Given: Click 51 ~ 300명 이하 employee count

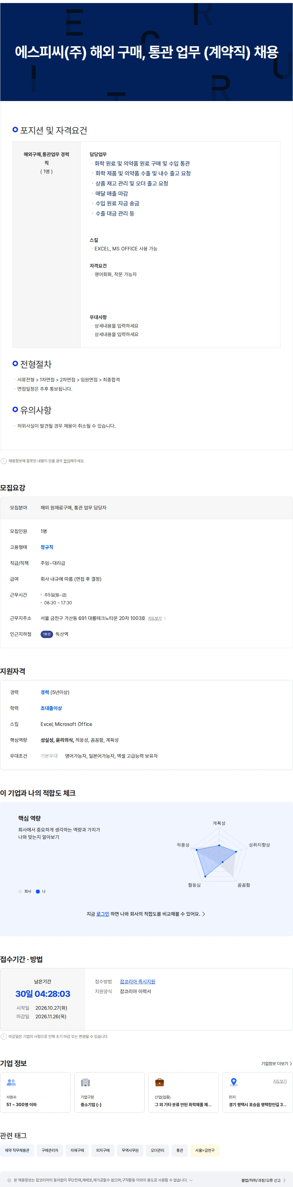Looking at the screenshot, I should coord(22,1105).
